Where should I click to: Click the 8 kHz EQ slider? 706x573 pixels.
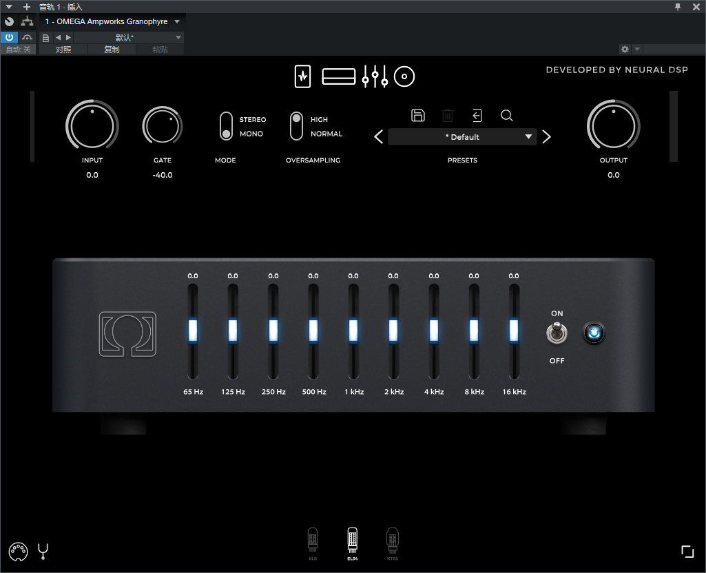(474, 331)
